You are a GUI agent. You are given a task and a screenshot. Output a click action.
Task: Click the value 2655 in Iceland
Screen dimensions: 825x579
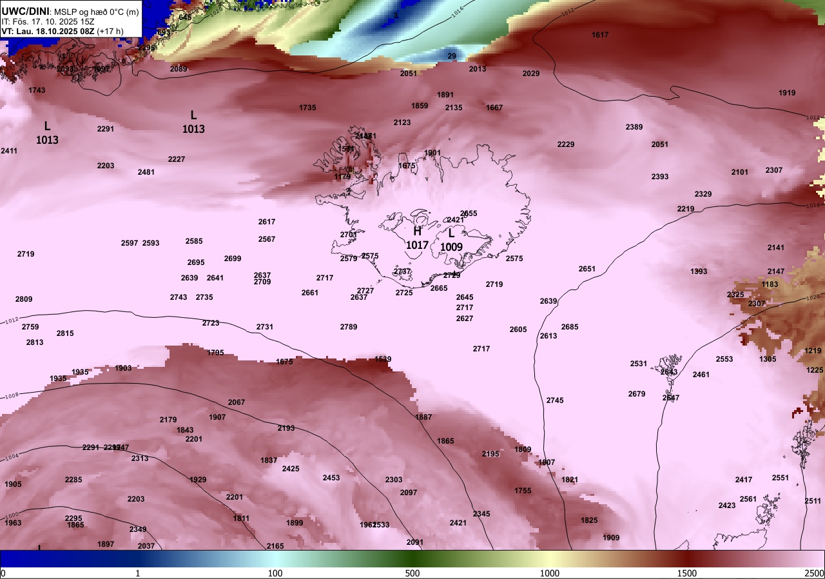pos(469,213)
